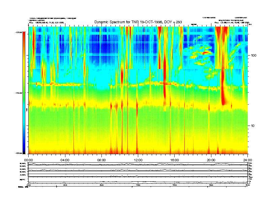Viewport: 267px width, 206px height.
Task: Click the 16:00 time axis label
Action: (x=175, y=160)
